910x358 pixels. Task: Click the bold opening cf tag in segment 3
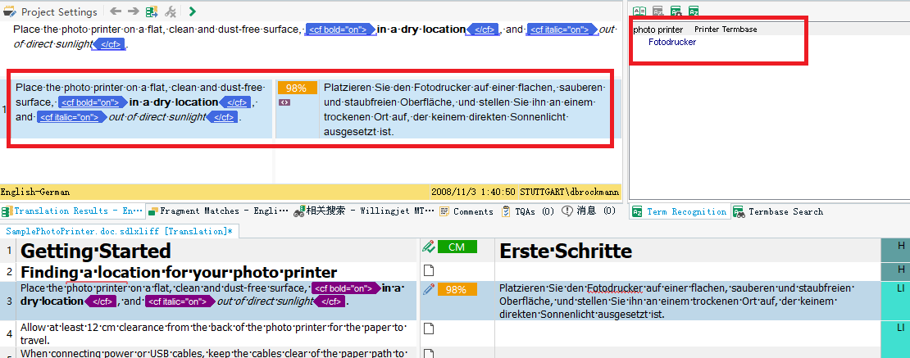[x=343, y=288]
